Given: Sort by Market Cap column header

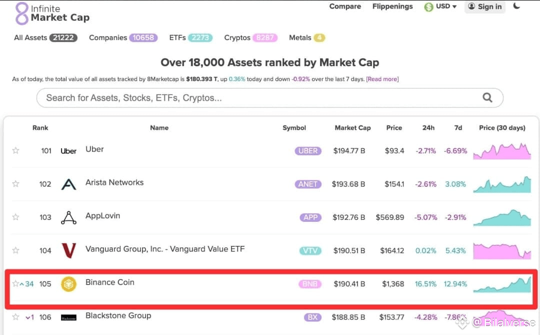Looking at the screenshot, I should [x=352, y=128].
